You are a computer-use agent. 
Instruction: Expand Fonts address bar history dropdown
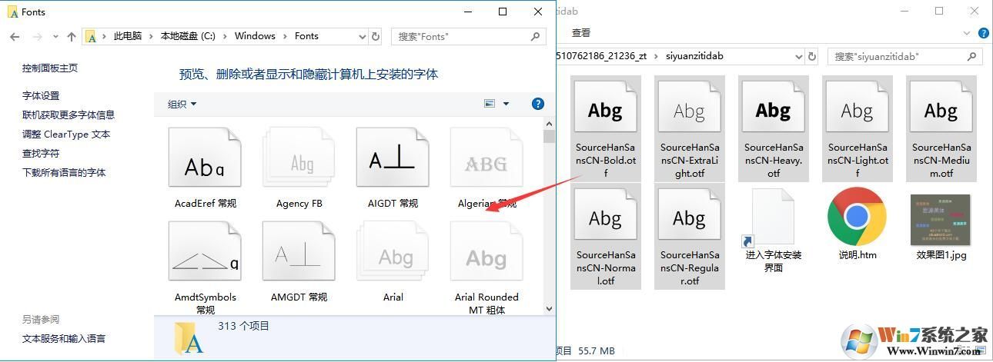pos(363,36)
